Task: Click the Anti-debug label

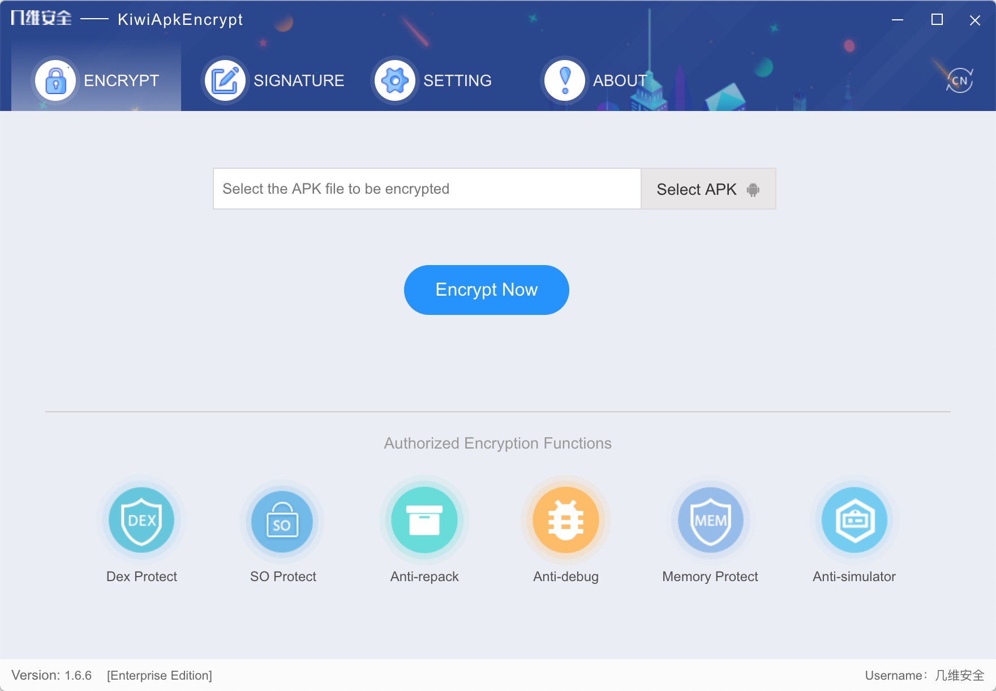Action: tap(566, 577)
